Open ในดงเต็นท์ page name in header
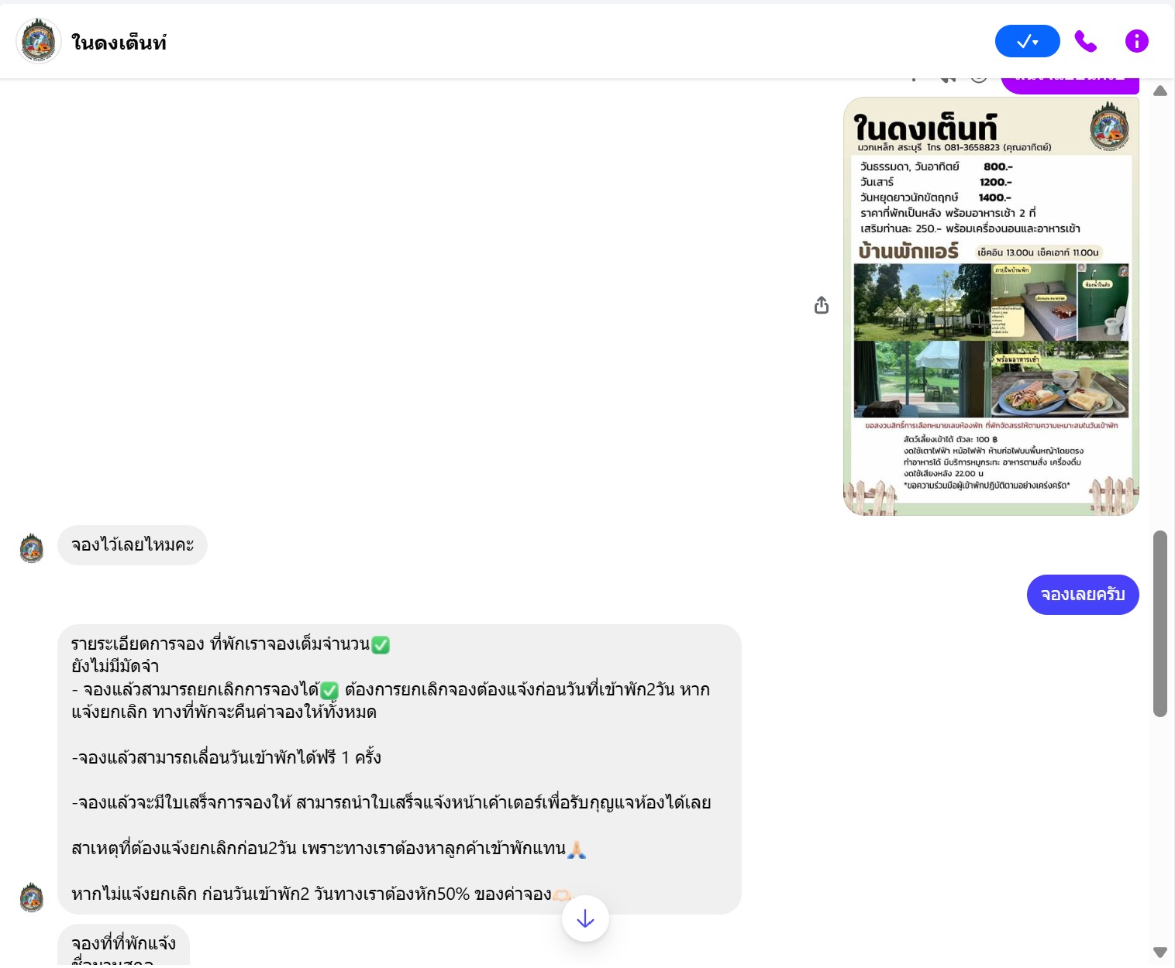The image size is (1175, 968). pos(119,43)
